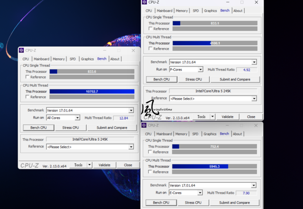The width and height of the screenshot is (303, 209).
Task: Click CPU-Z title icon in E-Cores window
Action: (144, 125)
